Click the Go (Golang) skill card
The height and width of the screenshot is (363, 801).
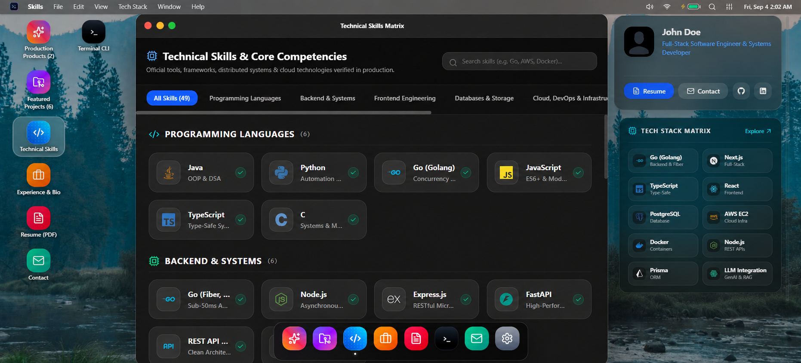[x=427, y=173]
